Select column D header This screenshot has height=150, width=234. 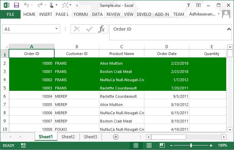pyautogui.click(x=167, y=46)
